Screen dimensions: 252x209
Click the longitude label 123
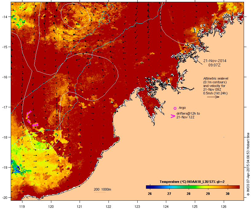pos(137,207)
